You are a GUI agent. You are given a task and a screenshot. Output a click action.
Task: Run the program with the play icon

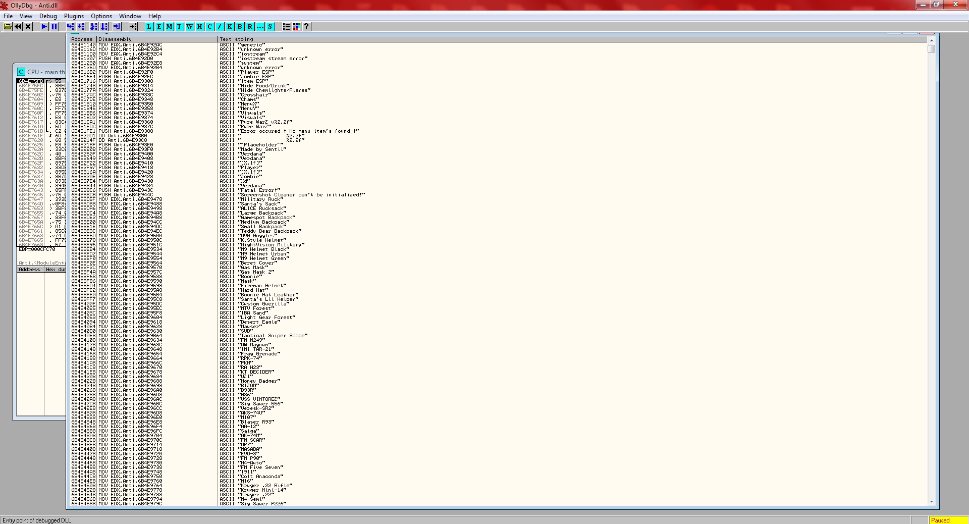click(x=44, y=27)
